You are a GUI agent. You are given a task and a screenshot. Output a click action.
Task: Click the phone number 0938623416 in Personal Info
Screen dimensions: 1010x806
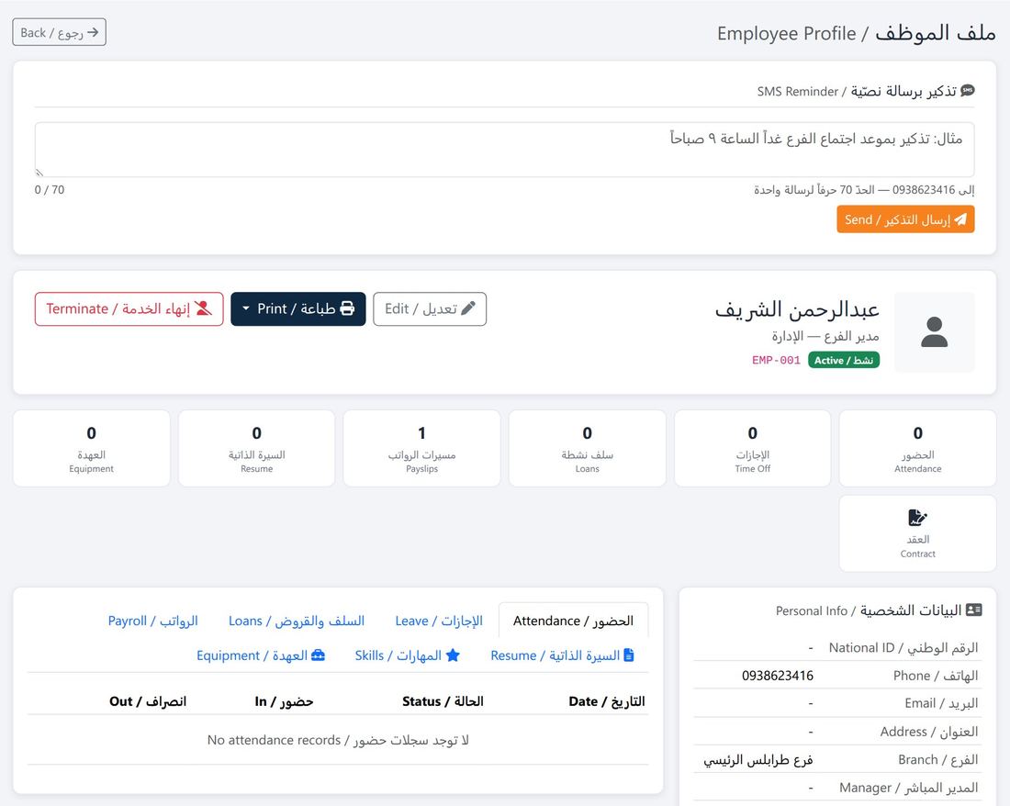778,676
